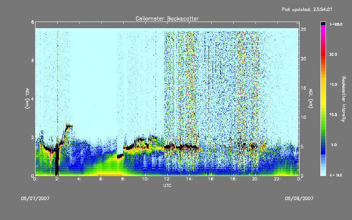Viewport: 352px width, 220px height.
Task: Click the "14:" UTC hour tick label
Action: pyautogui.click(x=189, y=179)
